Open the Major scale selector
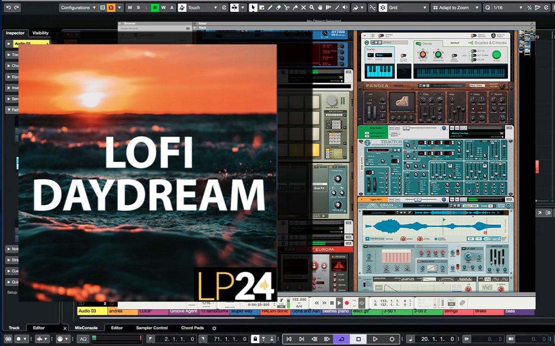Image resolution: width=555 pixels, height=346 pixels. tap(383, 55)
